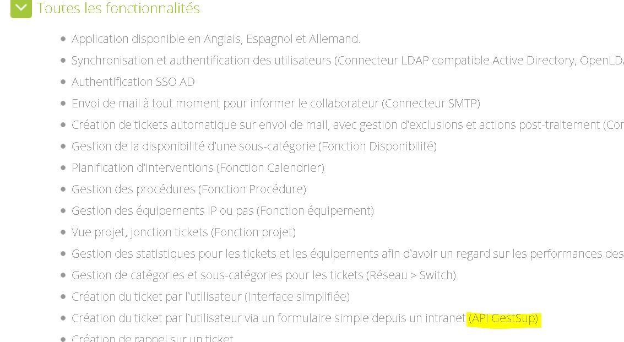Click Création de rappel sur un ticket
The height and width of the screenshot is (342, 624).
pyautogui.click(x=152, y=338)
